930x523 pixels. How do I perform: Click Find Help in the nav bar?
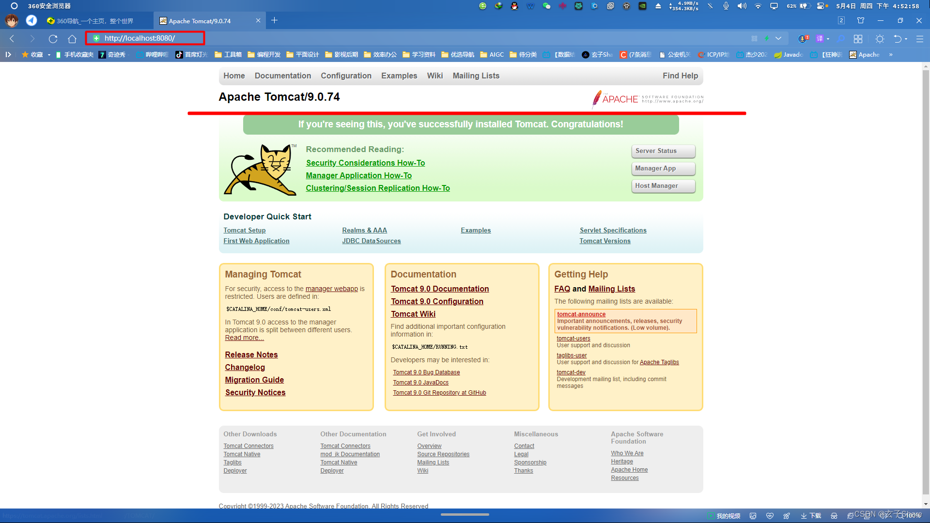click(x=680, y=76)
